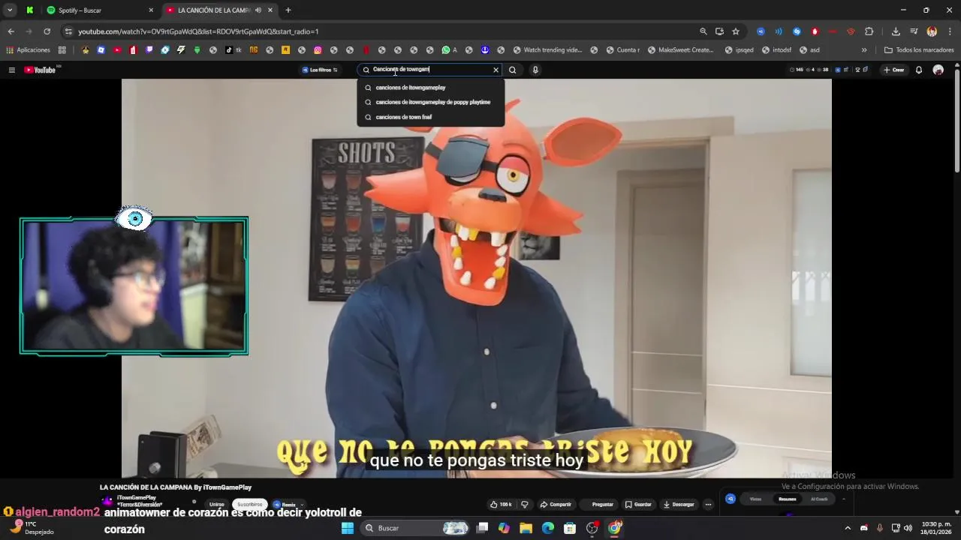Open the Chrome three-dot menu
This screenshot has width=961, height=540.
pos(950,31)
